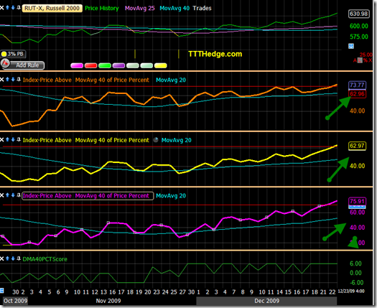The image size is (377, 308).
Task: Move the yellow Index-Price Above pane up
Action: click(7, 139)
